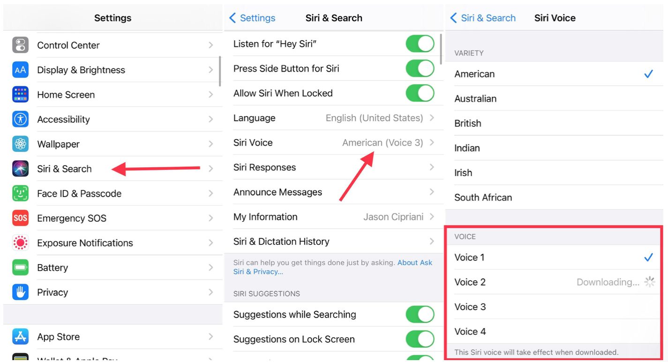Choose Voice 2

coord(555,282)
